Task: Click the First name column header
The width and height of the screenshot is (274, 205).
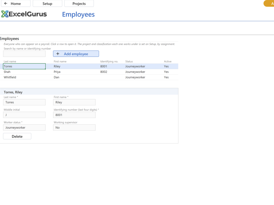Action: pos(60,61)
